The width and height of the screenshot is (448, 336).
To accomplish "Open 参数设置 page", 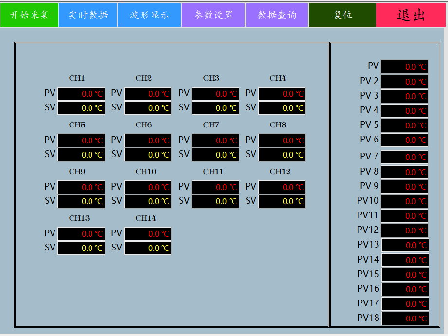I will coord(214,15).
